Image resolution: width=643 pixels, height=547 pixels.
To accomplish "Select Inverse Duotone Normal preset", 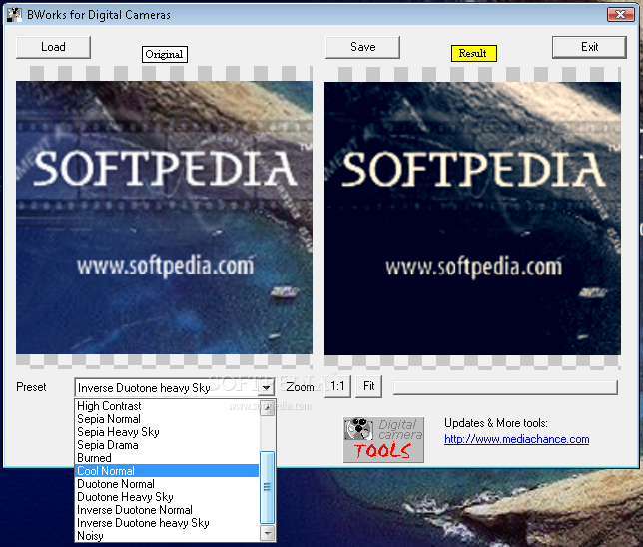I will click(x=168, y=510).
